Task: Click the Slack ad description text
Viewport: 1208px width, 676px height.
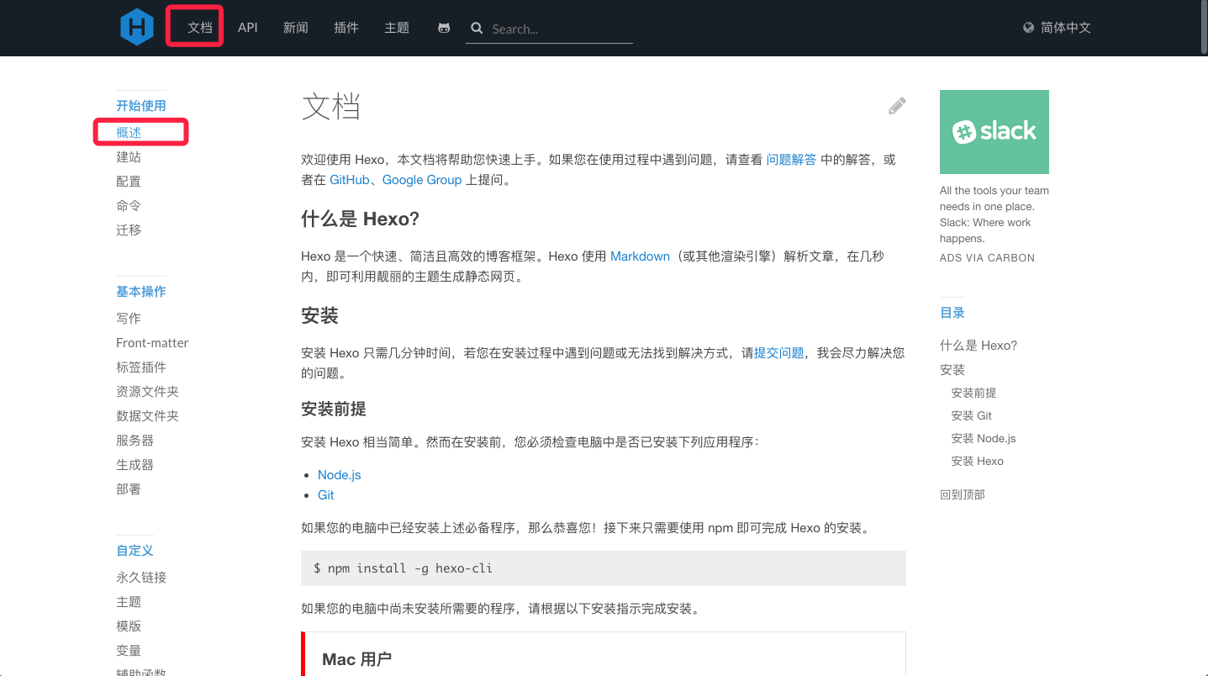Action: tap(994, 214)
